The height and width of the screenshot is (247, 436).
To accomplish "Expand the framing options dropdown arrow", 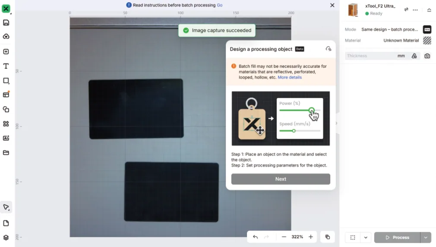I will coord(366,237).
